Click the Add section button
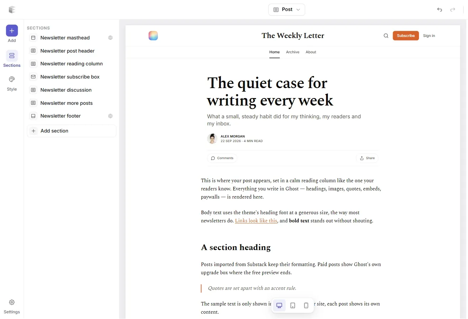Screen dimensions: 468x319 [71, 131]
